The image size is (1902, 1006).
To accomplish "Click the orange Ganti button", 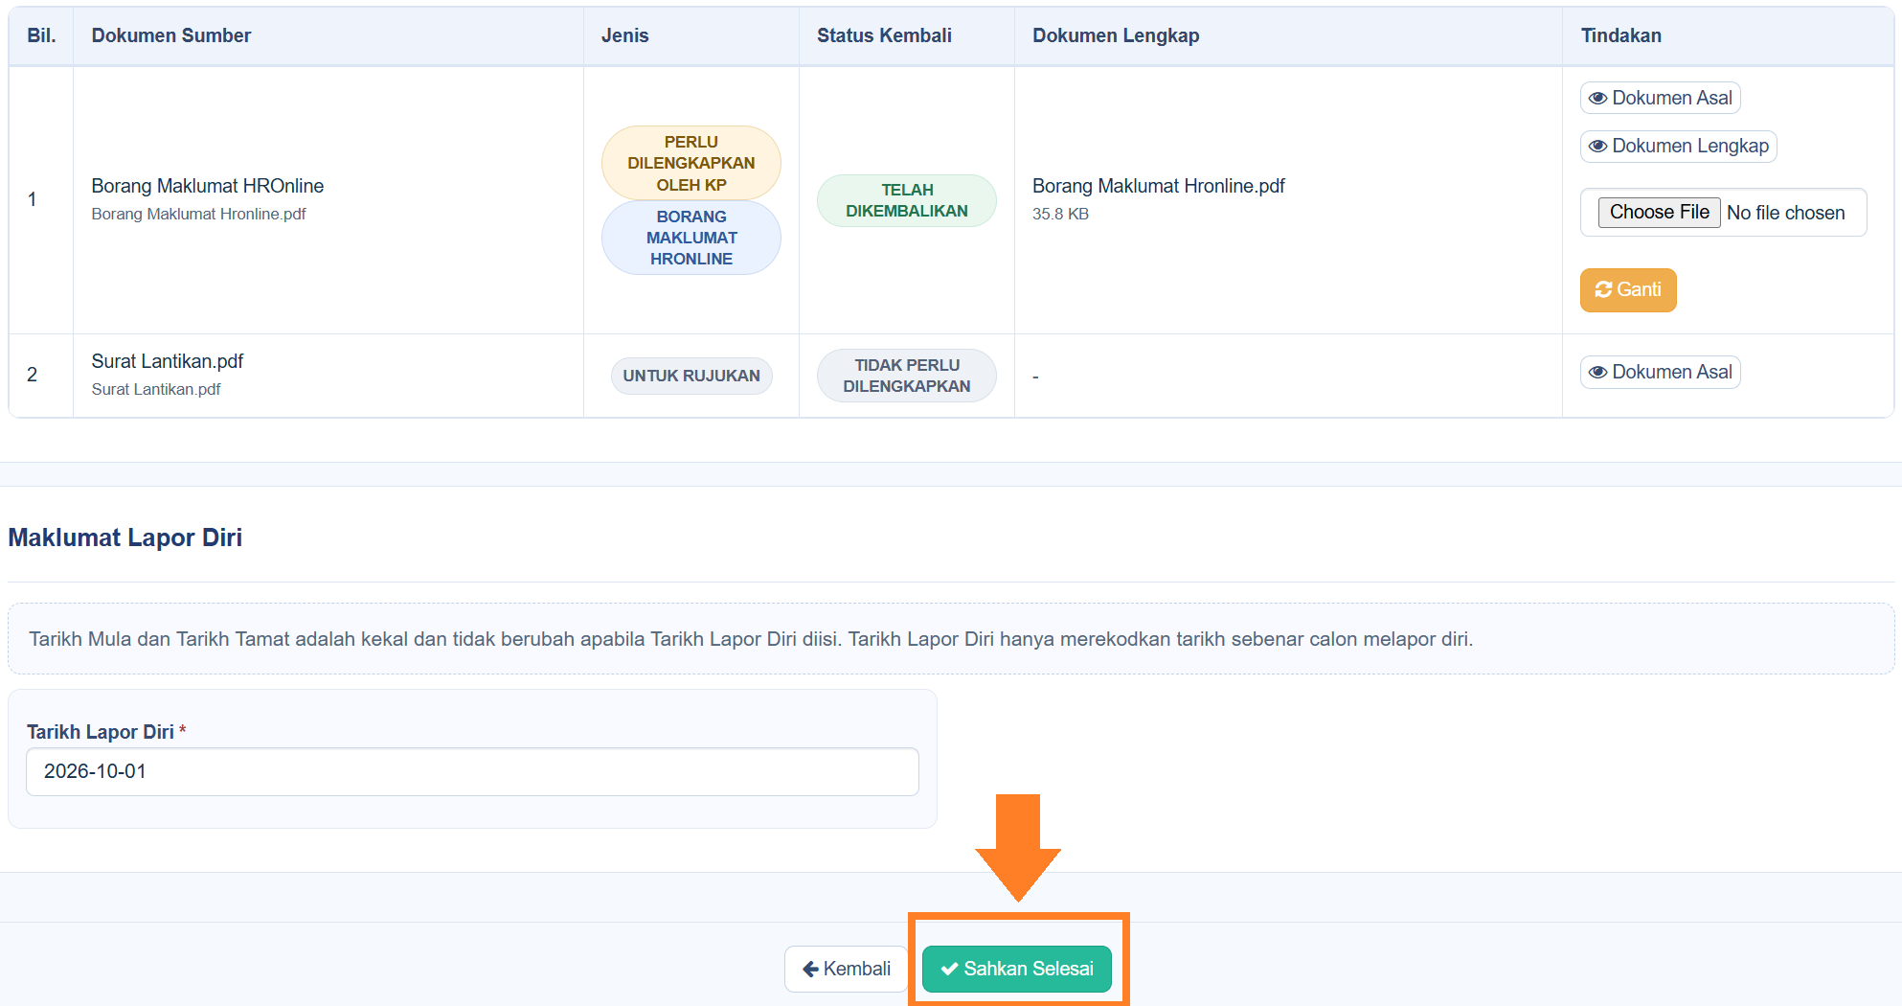I will [1628, 289].
